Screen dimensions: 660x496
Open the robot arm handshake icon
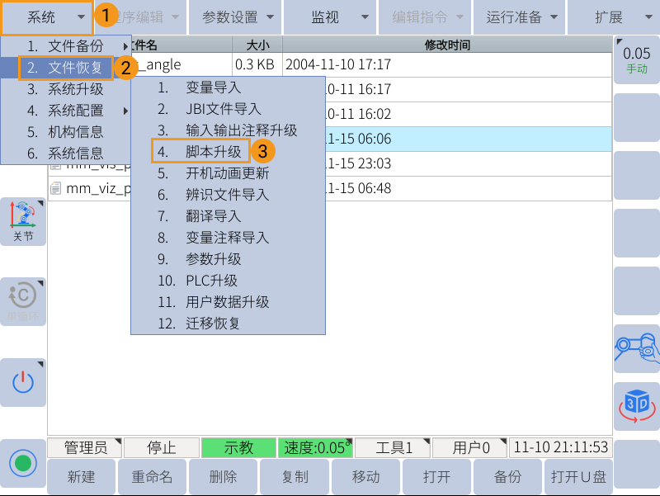(x=636, y=348)
